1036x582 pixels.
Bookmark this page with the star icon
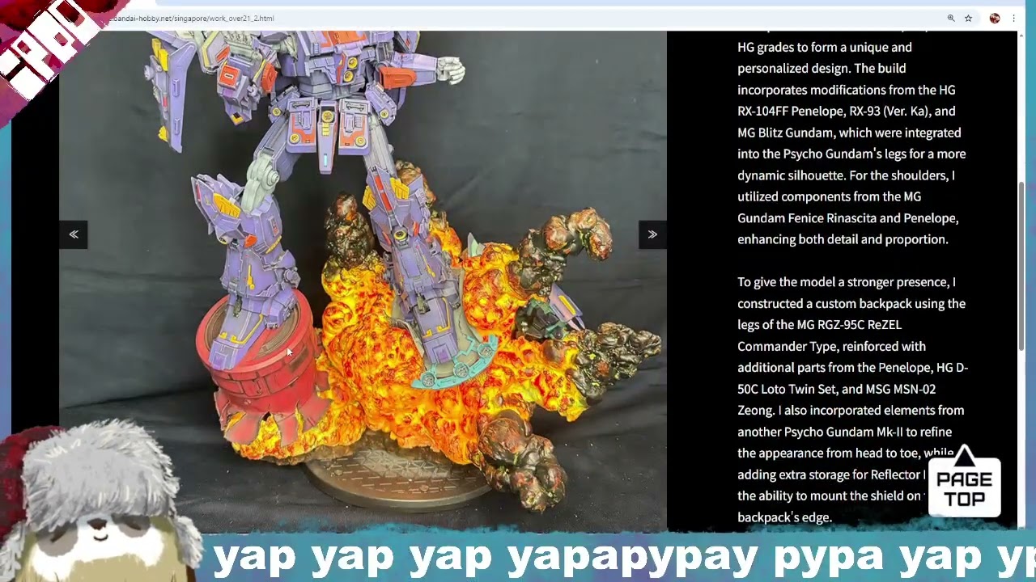coord(968,18)
